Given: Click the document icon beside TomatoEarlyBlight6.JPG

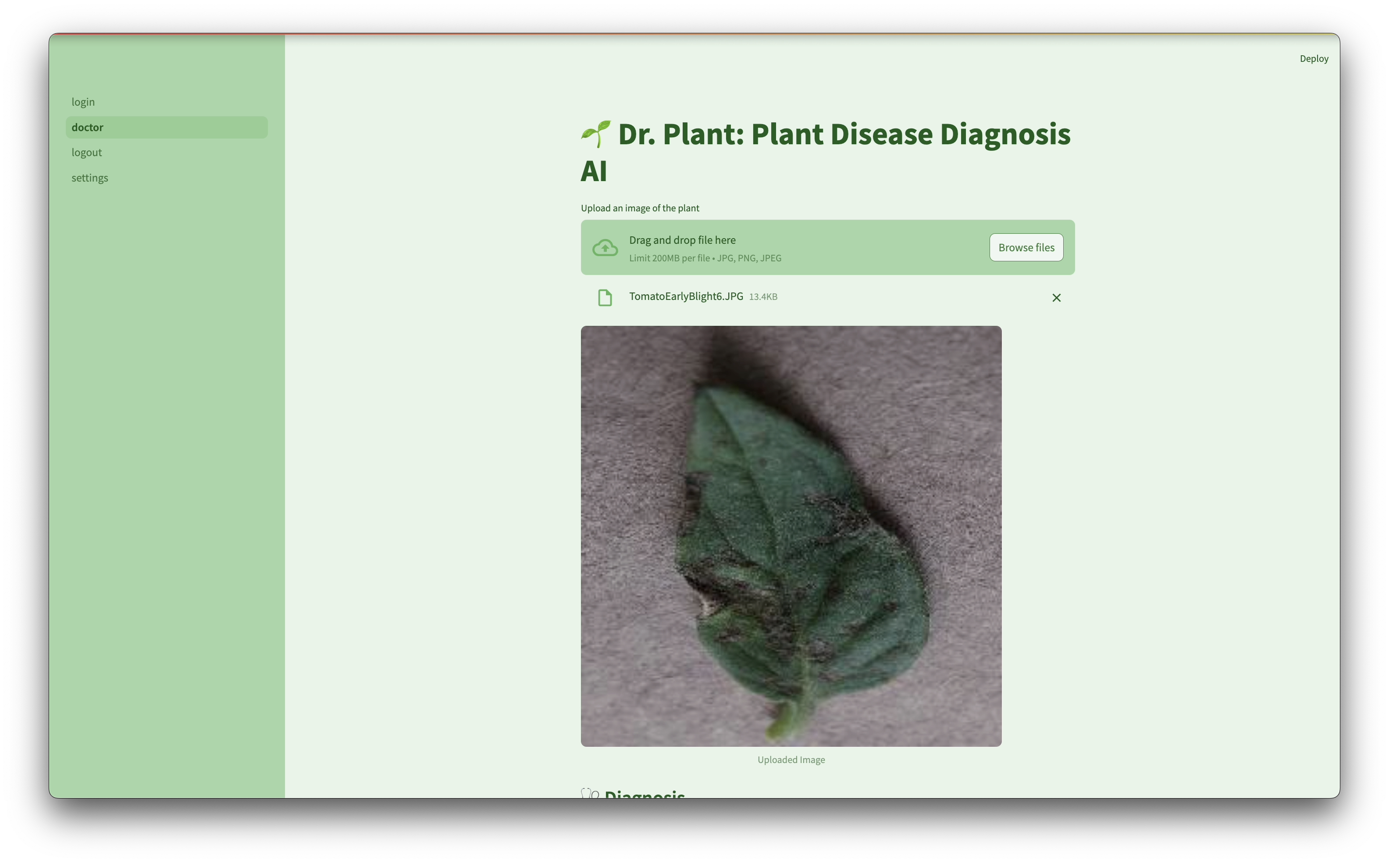Looking at the screenshot, I should pos(605,298).
